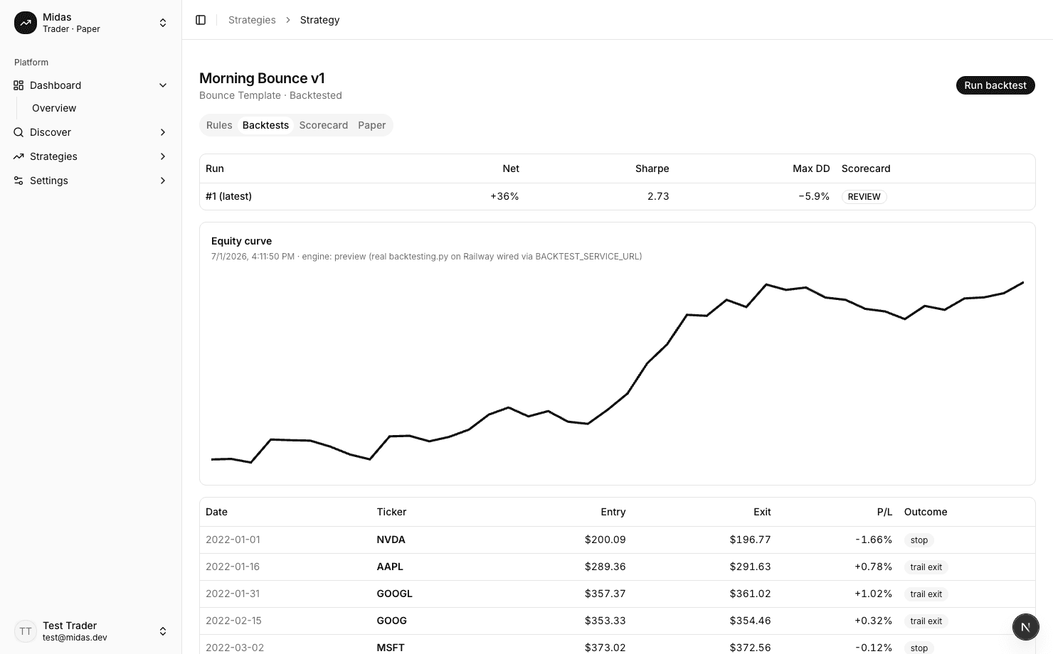Click the $200.09 entry price
This screenshot has height=654, width=1053.
[605, 540]
